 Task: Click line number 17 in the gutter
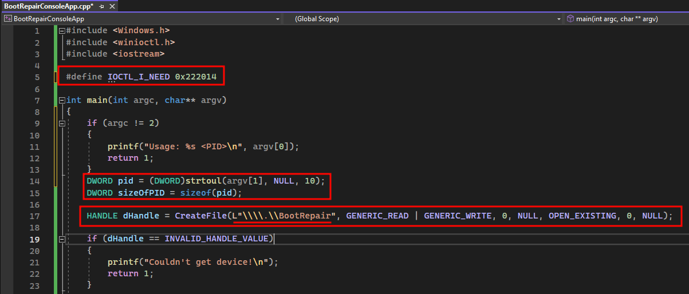tap(34, 216)
